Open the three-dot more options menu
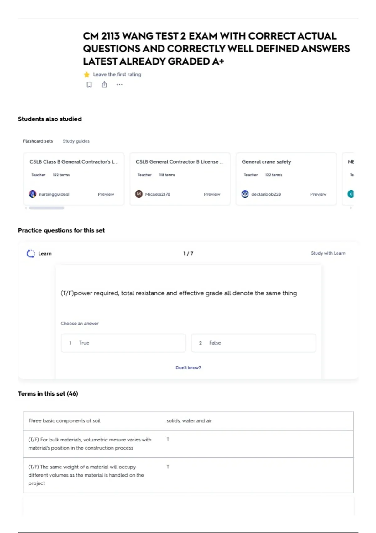This screenshot has width=376, height=533. pos(119,85)
